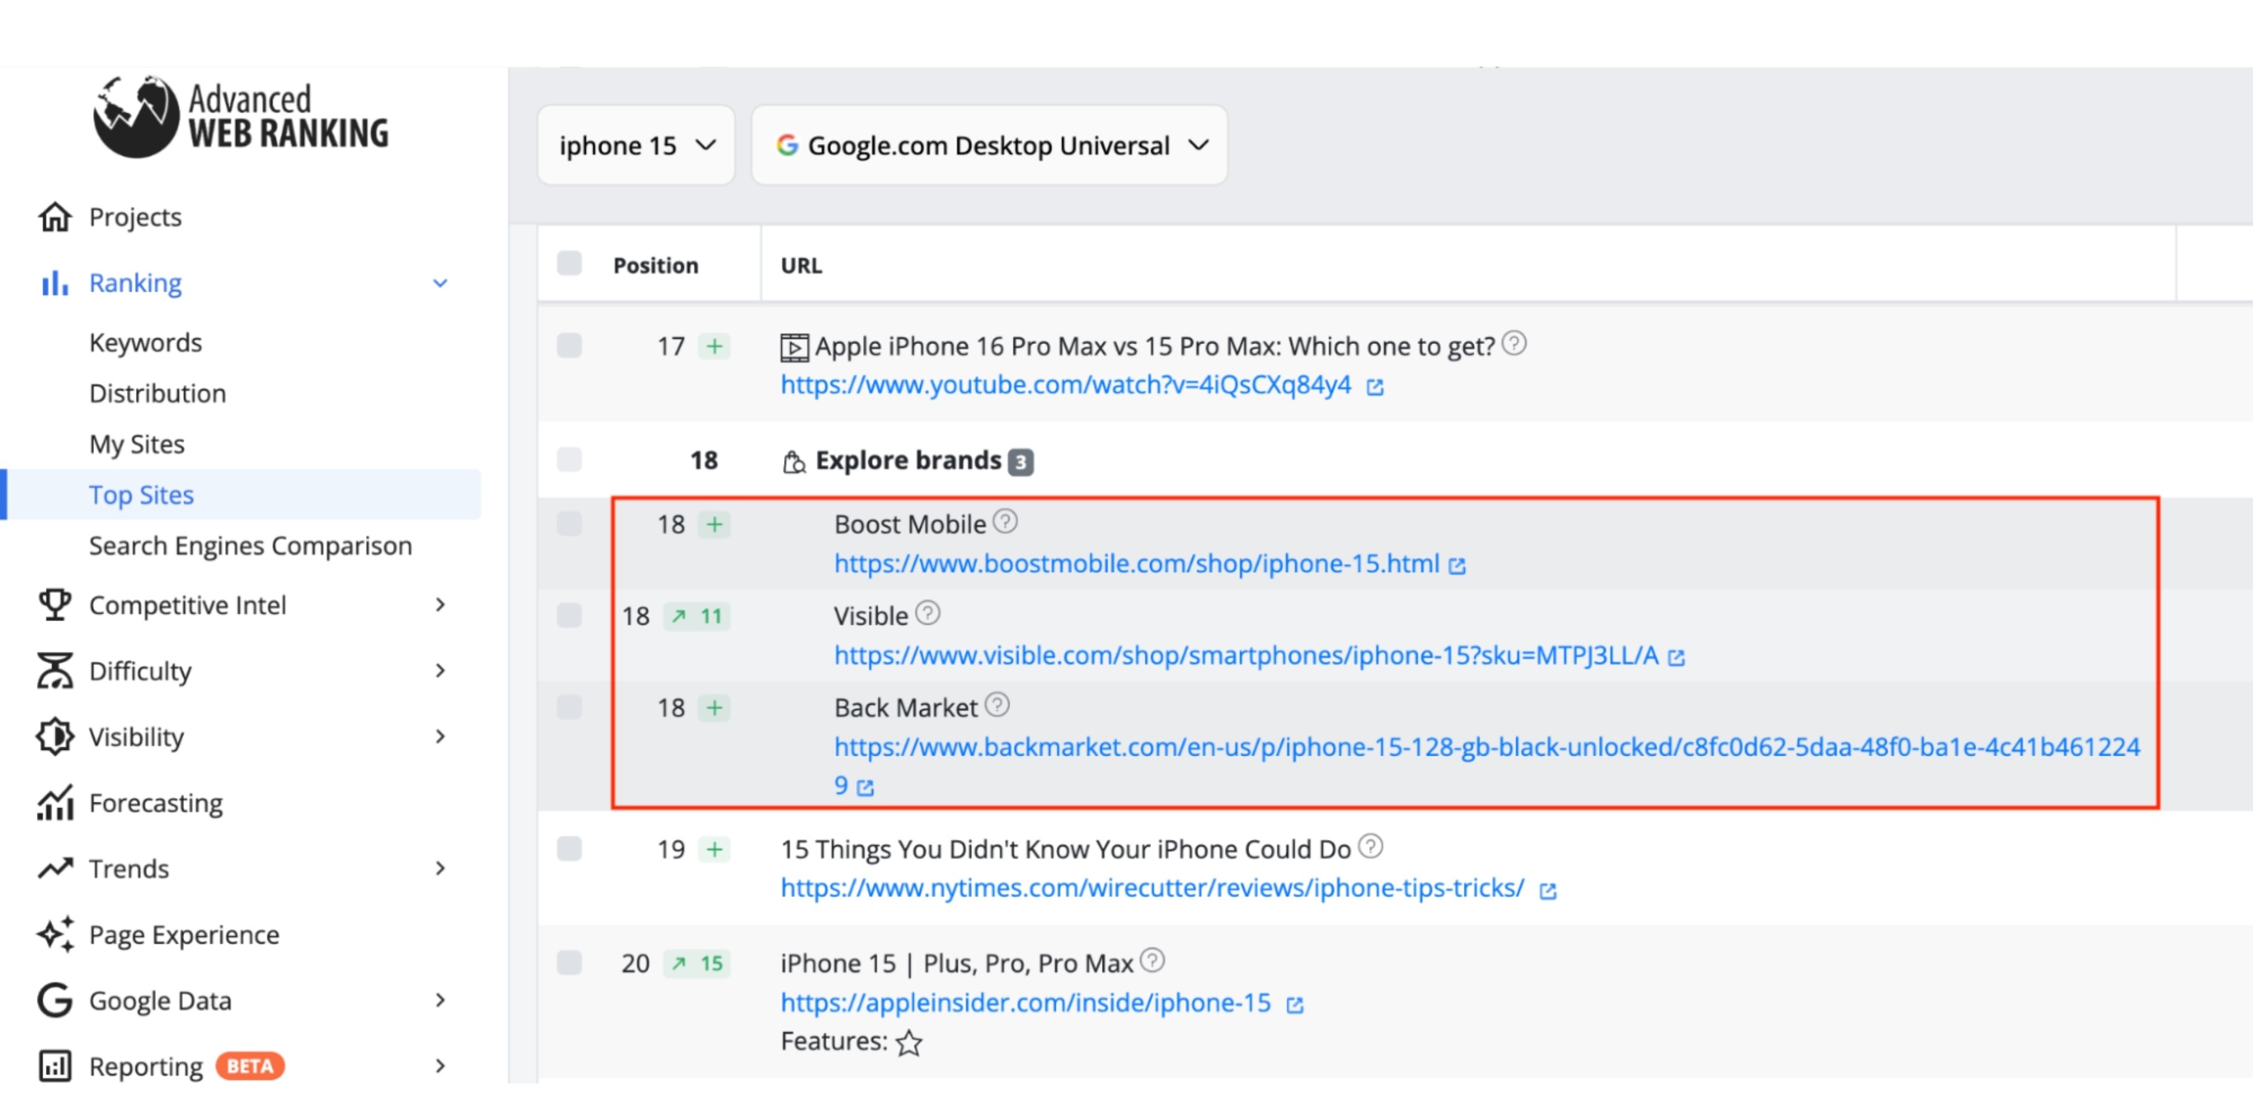
Task: Open the iphone 15 keyword dropdown
Action: click(636, 145)
